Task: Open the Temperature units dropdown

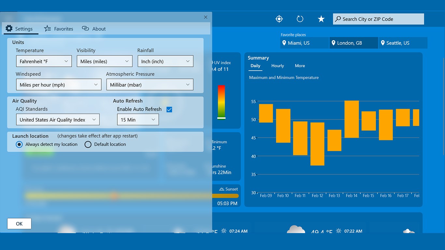Action: coord(44,61)
